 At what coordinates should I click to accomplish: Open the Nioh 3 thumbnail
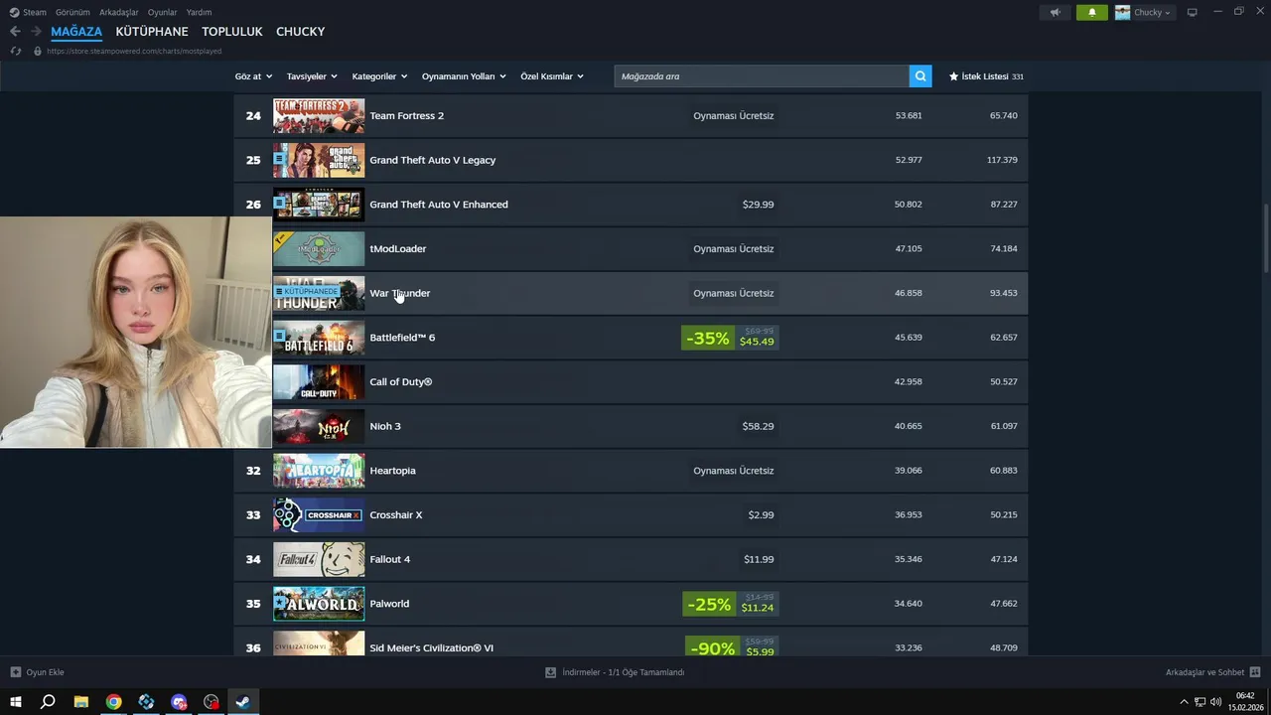[x=319, y=426]
